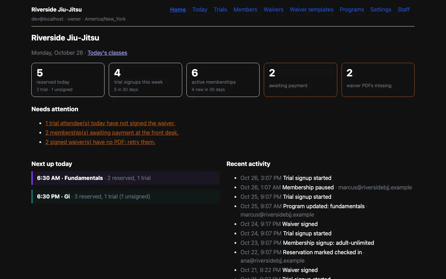Viewport: 446px width, 279px height.
Task: Go to the Today page
Action: (x=200, y=9)
